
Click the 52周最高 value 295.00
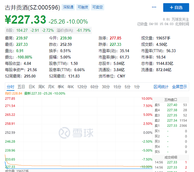[x=30, y=76]
